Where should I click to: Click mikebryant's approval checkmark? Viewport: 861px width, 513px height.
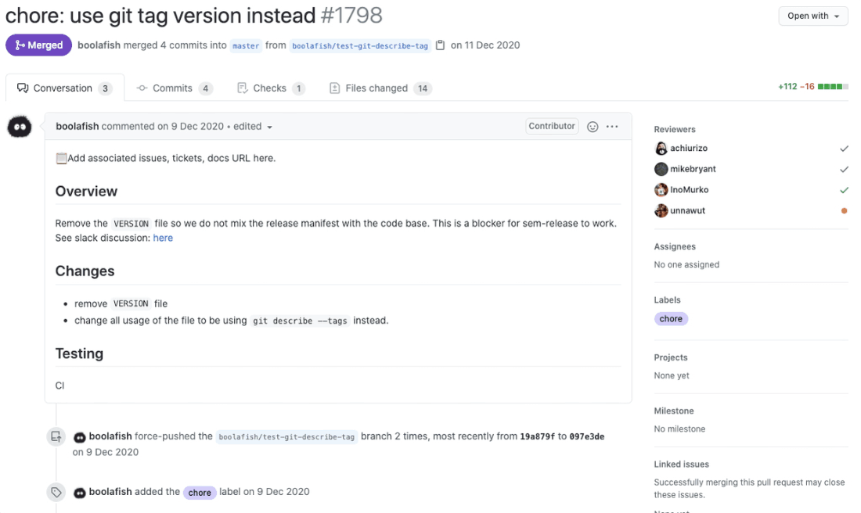click(x=844, y=169)
